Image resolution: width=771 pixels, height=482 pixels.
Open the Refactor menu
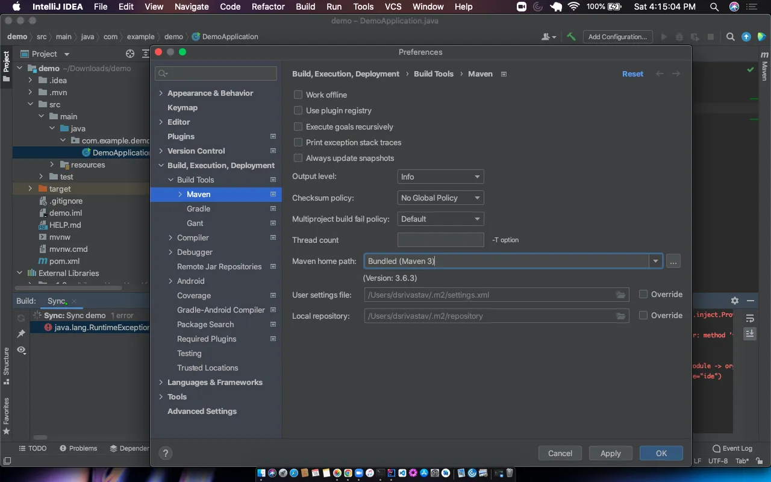click(268, 7)
